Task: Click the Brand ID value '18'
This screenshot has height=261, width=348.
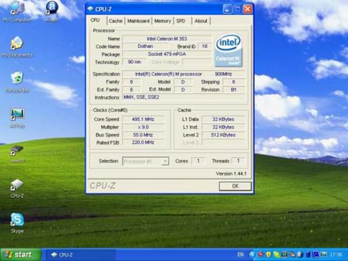Action: 204,46
